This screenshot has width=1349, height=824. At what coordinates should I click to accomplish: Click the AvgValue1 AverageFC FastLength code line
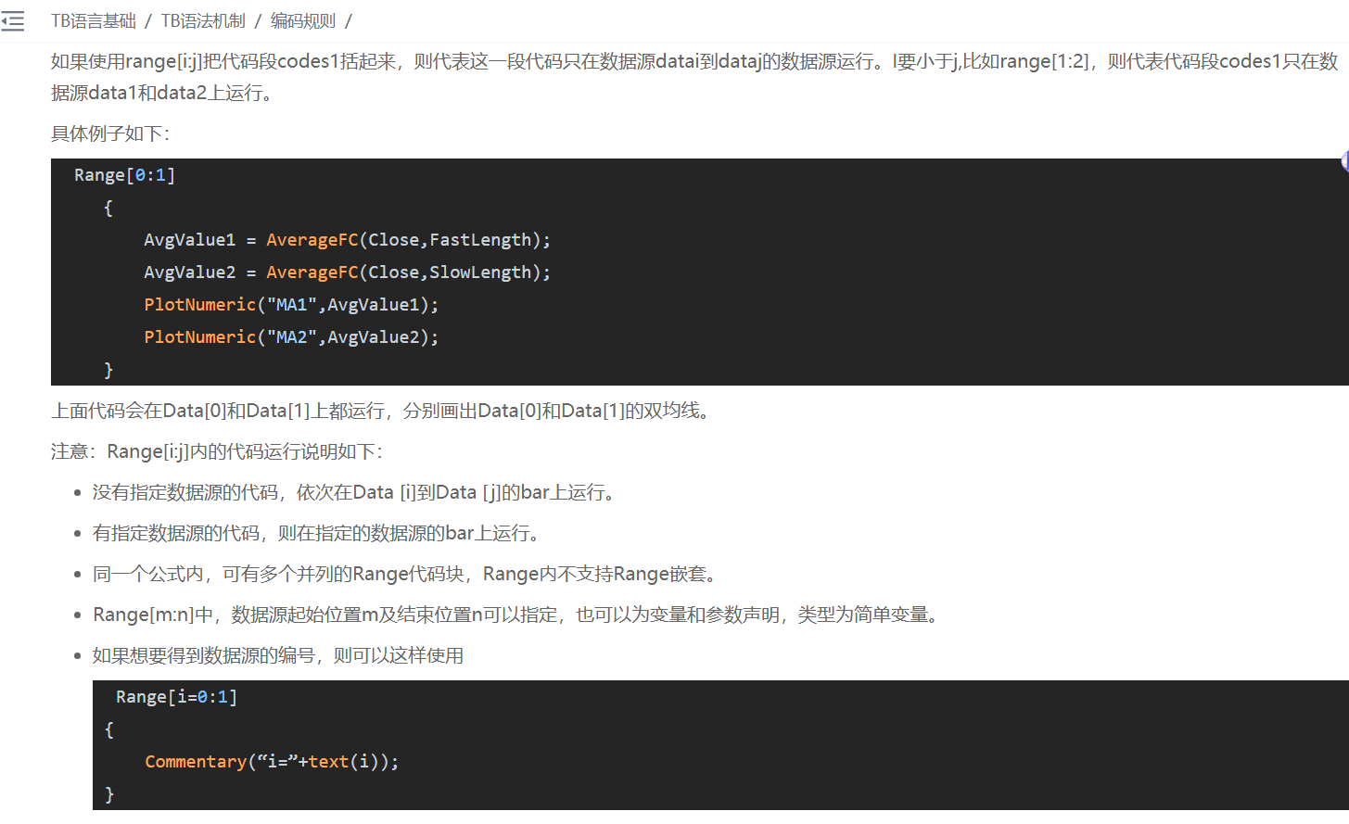(x=347, y=240)
